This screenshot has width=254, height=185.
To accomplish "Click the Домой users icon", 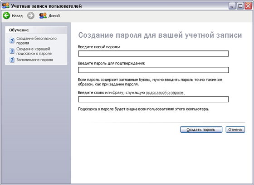I will [x=43, y=15].
